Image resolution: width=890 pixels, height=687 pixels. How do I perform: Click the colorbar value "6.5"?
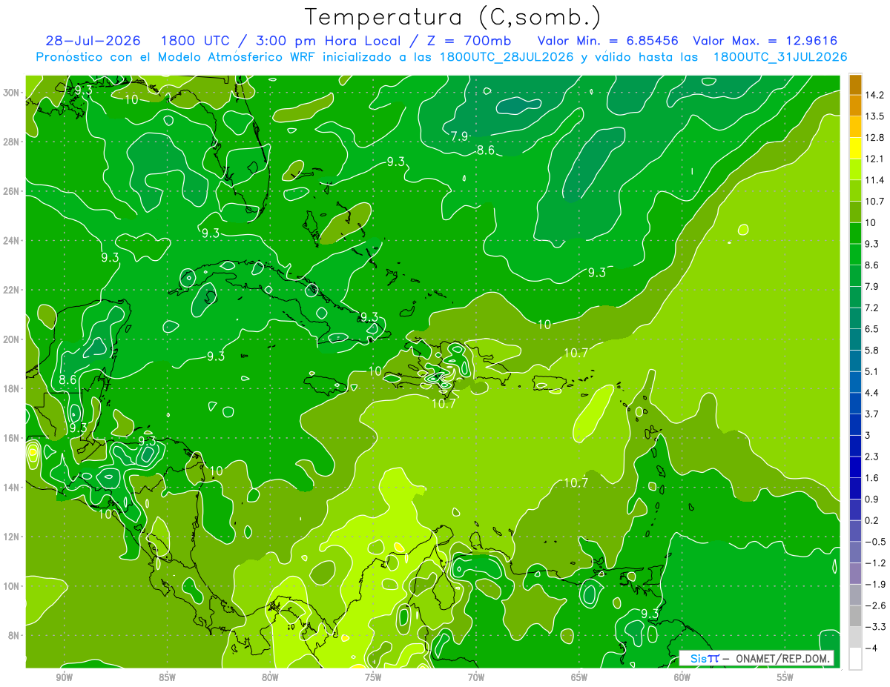click(x=872, y=328)
